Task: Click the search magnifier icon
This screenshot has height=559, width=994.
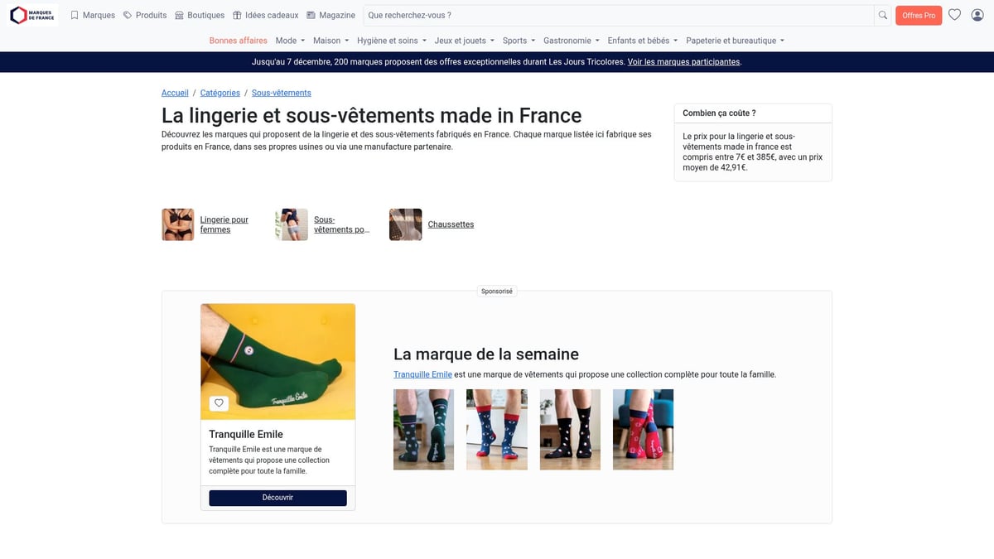Action: (882, 15)
